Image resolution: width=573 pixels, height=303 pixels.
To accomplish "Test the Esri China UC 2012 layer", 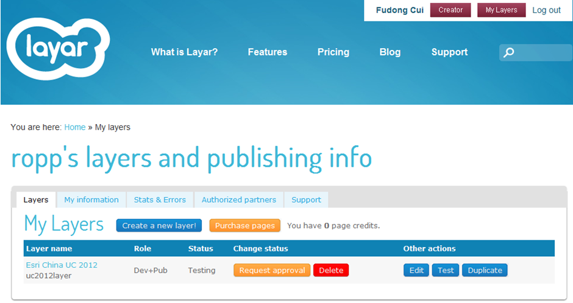I will point(446,270).
